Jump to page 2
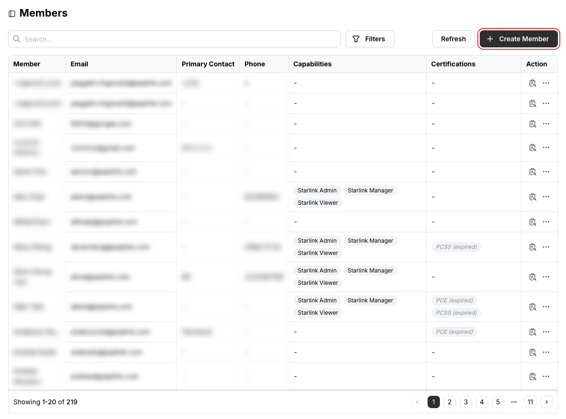This screenshot has height=419, width=566. coord(450,402)
